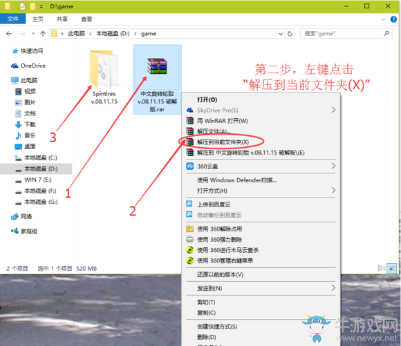Open the 文件 ribbon tab
Image resolution: width=401 pixels, height=346 pixels.
[x=12, y=19]
